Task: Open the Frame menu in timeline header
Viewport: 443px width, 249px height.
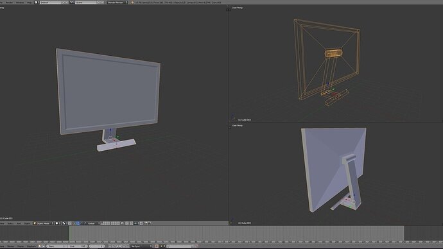Action: coord(21,246)
